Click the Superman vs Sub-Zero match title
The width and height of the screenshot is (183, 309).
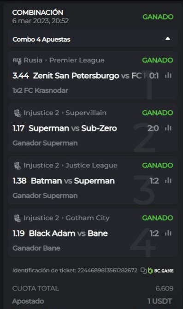click(73, 128)
